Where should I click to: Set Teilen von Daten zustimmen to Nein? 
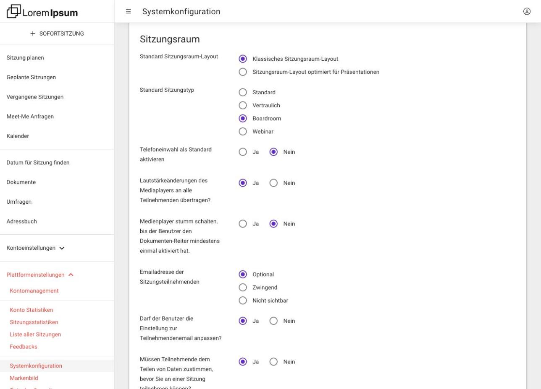(x=273, y=361)
